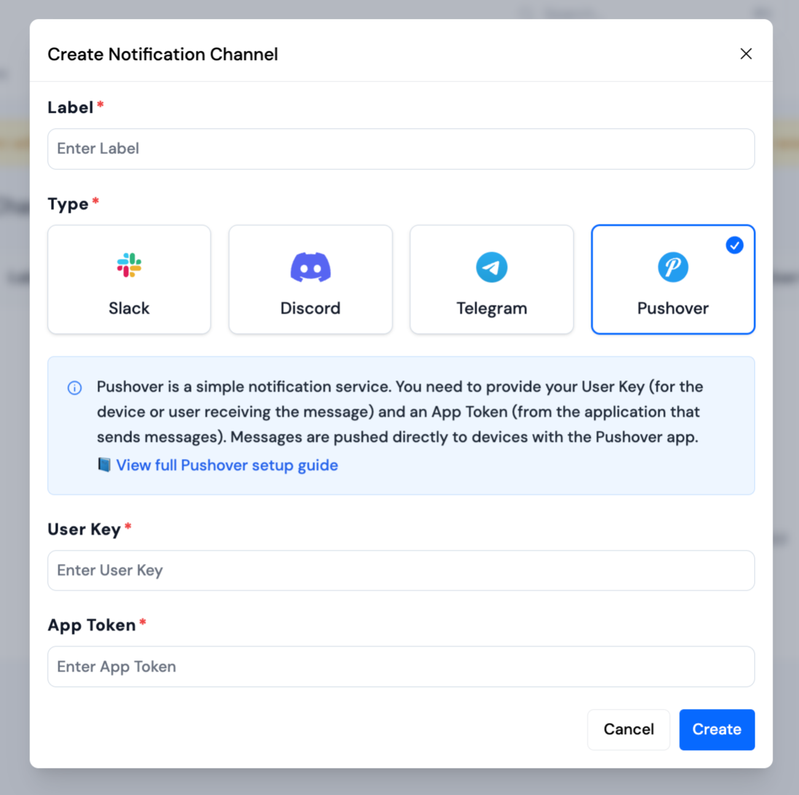Screen dimensions: 799x795
Task: Pick the Discord type card label
Action: tap(310, 308)
